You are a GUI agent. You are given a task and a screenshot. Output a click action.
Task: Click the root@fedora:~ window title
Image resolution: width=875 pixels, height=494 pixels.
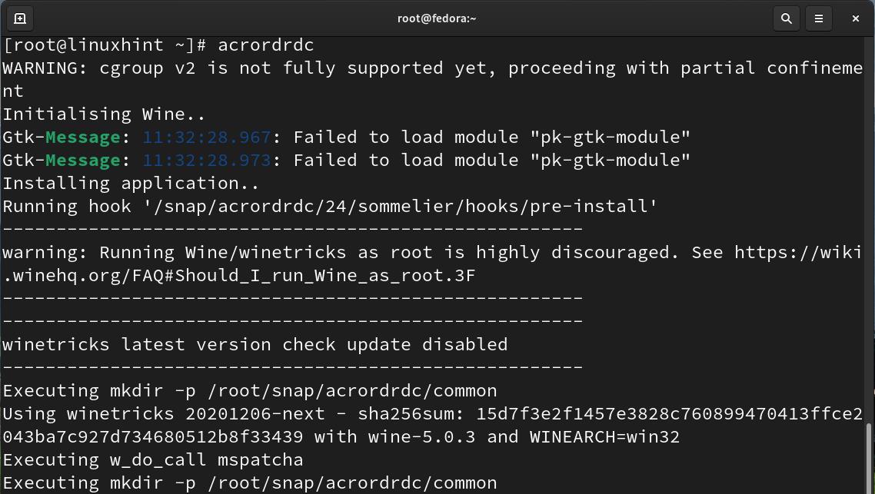coord(437,18)
